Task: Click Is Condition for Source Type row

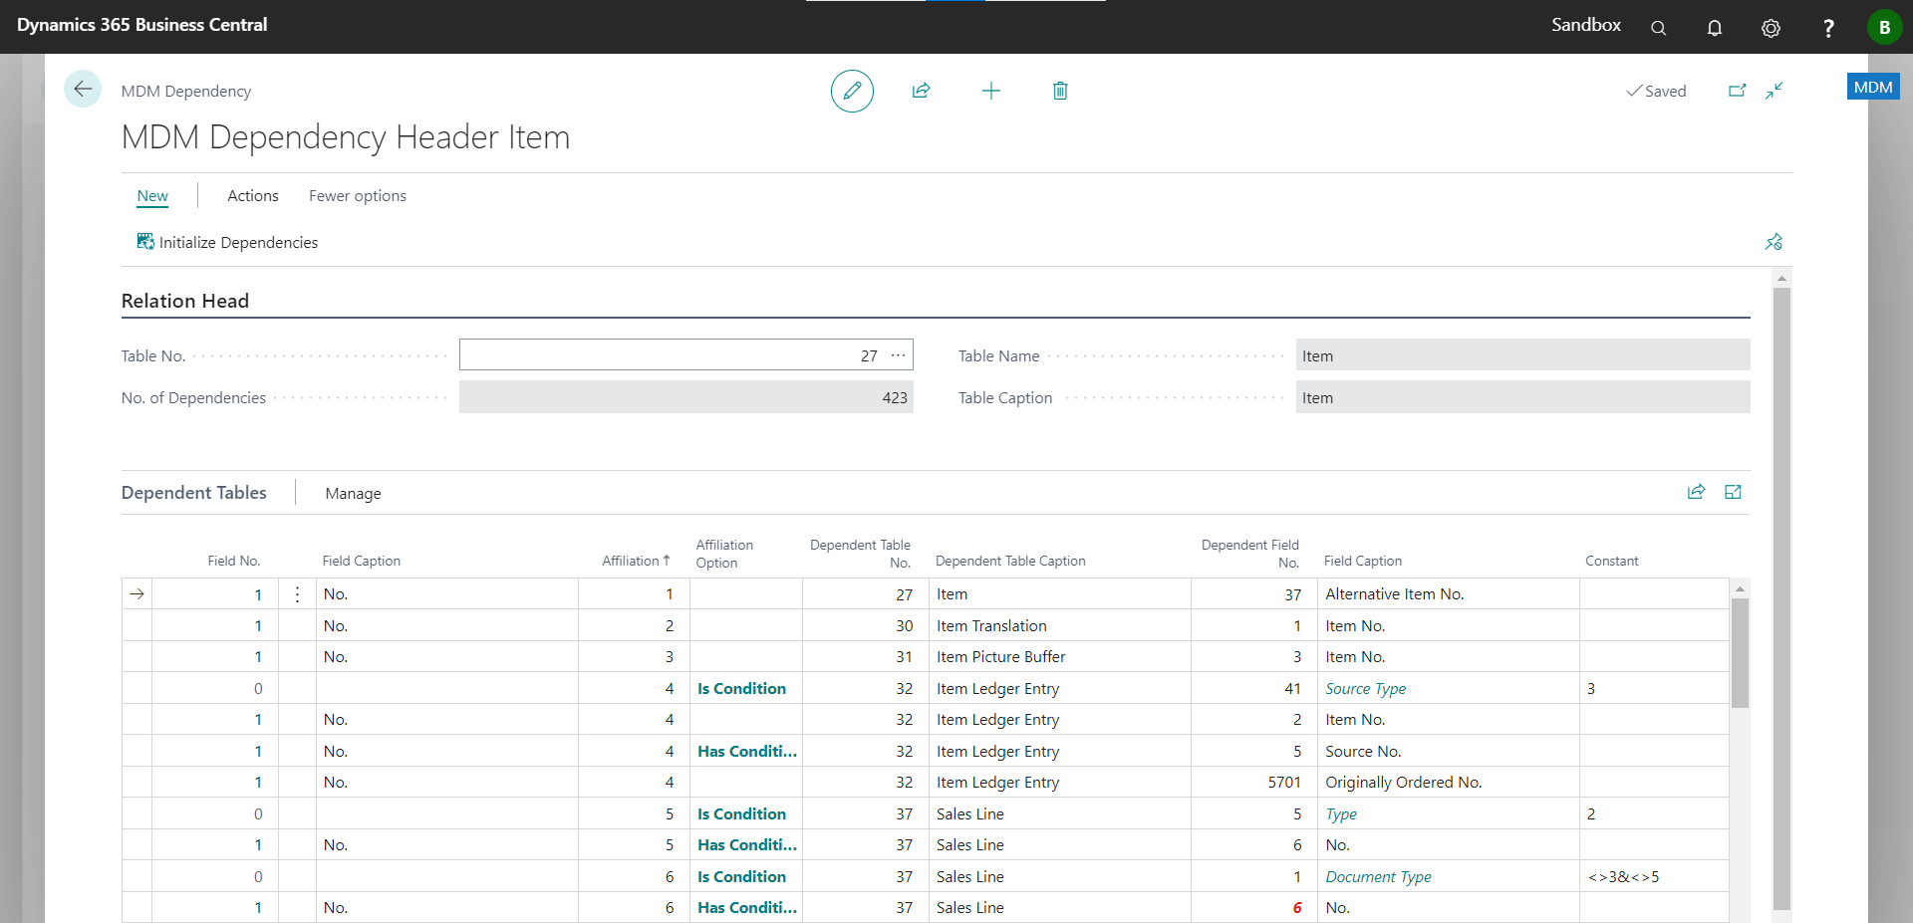Action: [741, 689]
